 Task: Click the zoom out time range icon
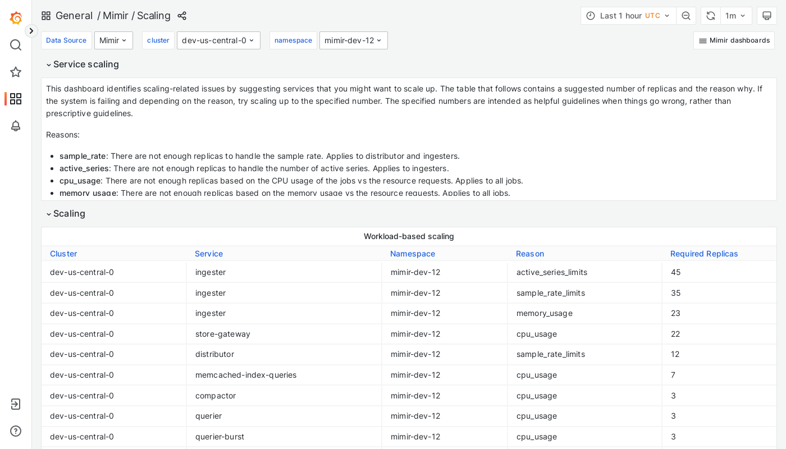(686, 16)
